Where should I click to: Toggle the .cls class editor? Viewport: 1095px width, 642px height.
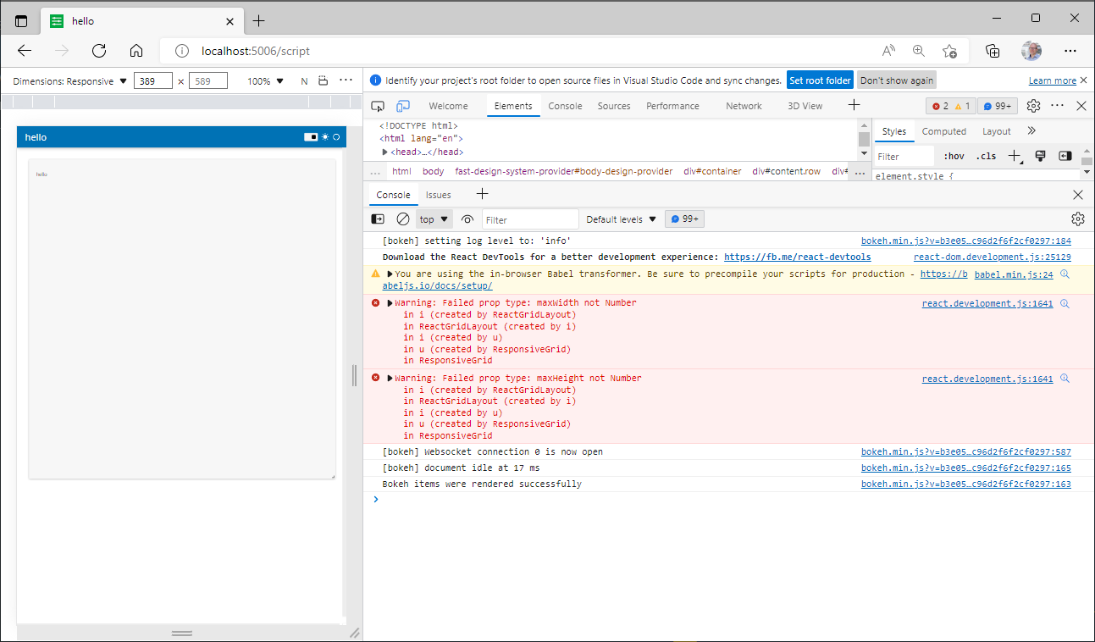985,155
